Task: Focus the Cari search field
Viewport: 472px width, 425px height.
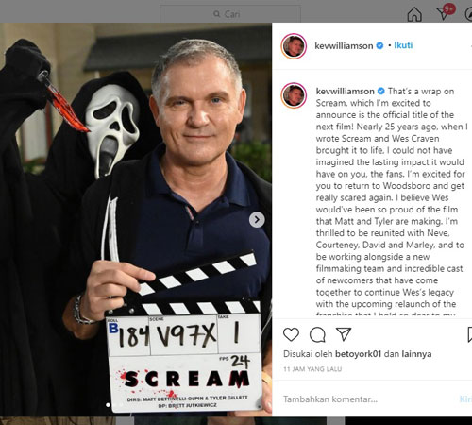Action: tap(230, 14)
